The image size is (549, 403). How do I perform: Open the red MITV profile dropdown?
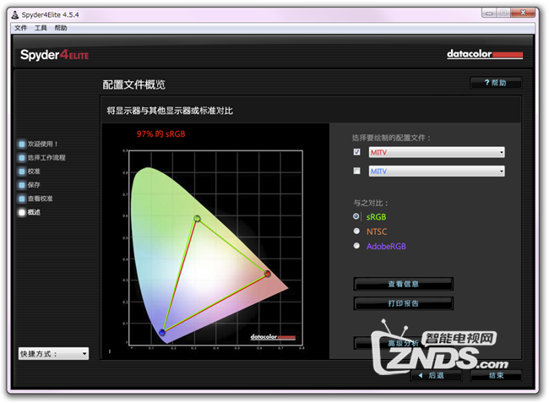tap(437, 152)
